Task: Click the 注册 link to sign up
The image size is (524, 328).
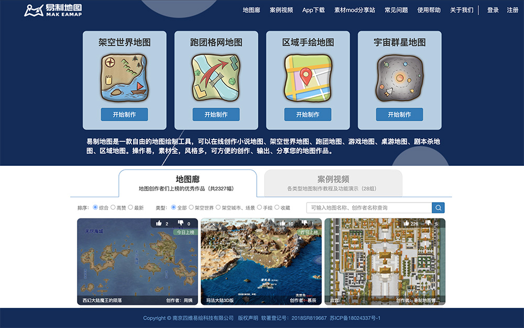Action: pos(512,10)
